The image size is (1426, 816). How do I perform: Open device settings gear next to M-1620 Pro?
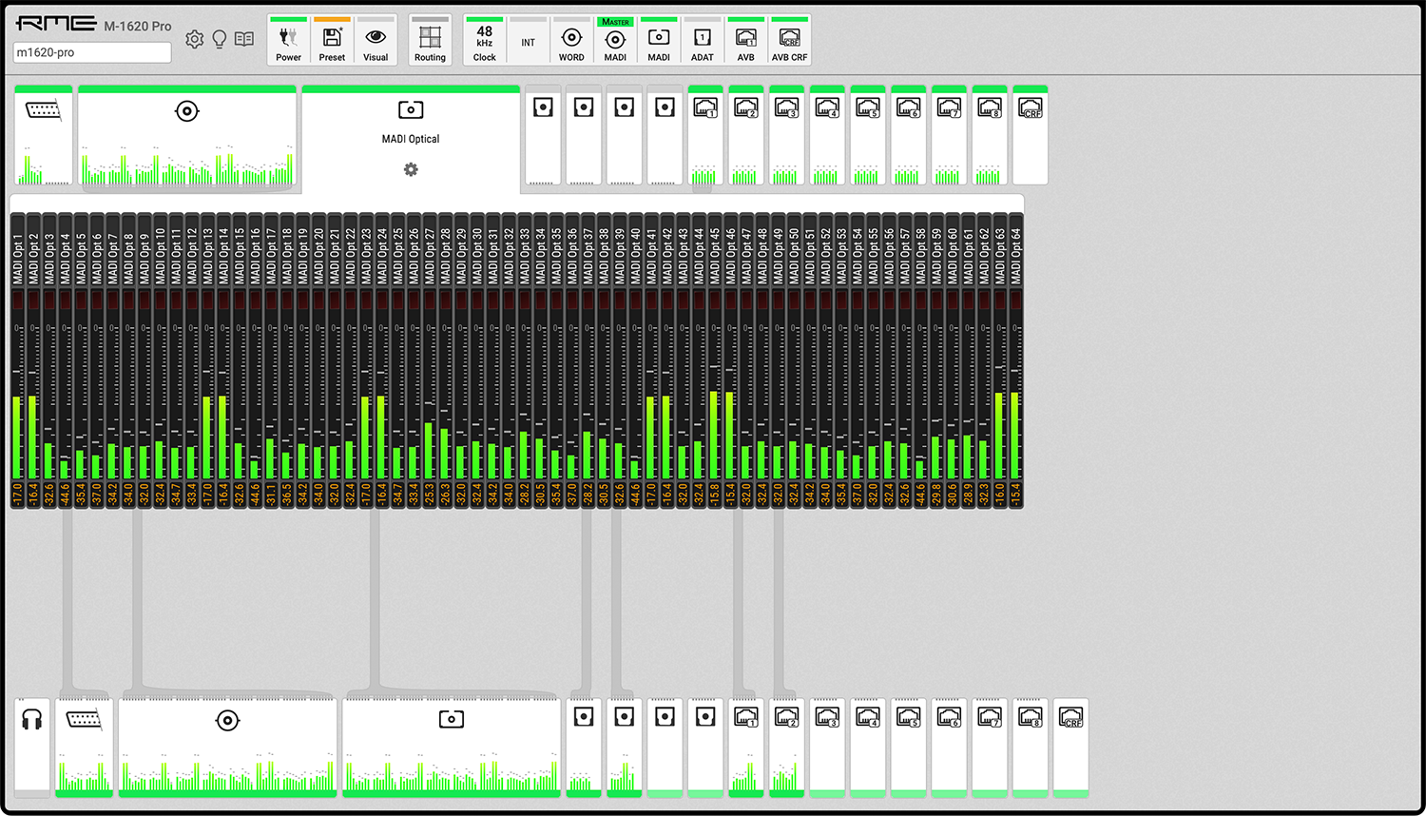194,39
